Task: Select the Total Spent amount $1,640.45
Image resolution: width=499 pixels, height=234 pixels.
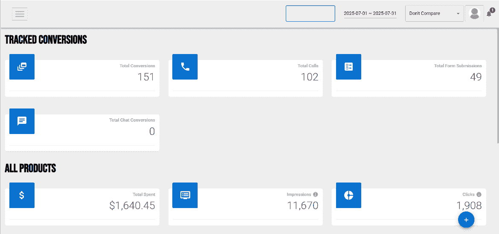Action: click(132, 206)
